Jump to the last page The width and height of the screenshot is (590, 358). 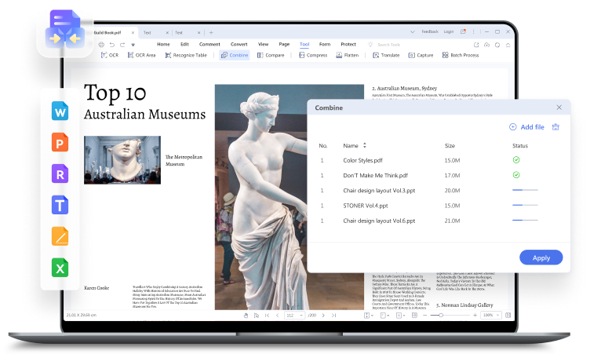point(333,316)
